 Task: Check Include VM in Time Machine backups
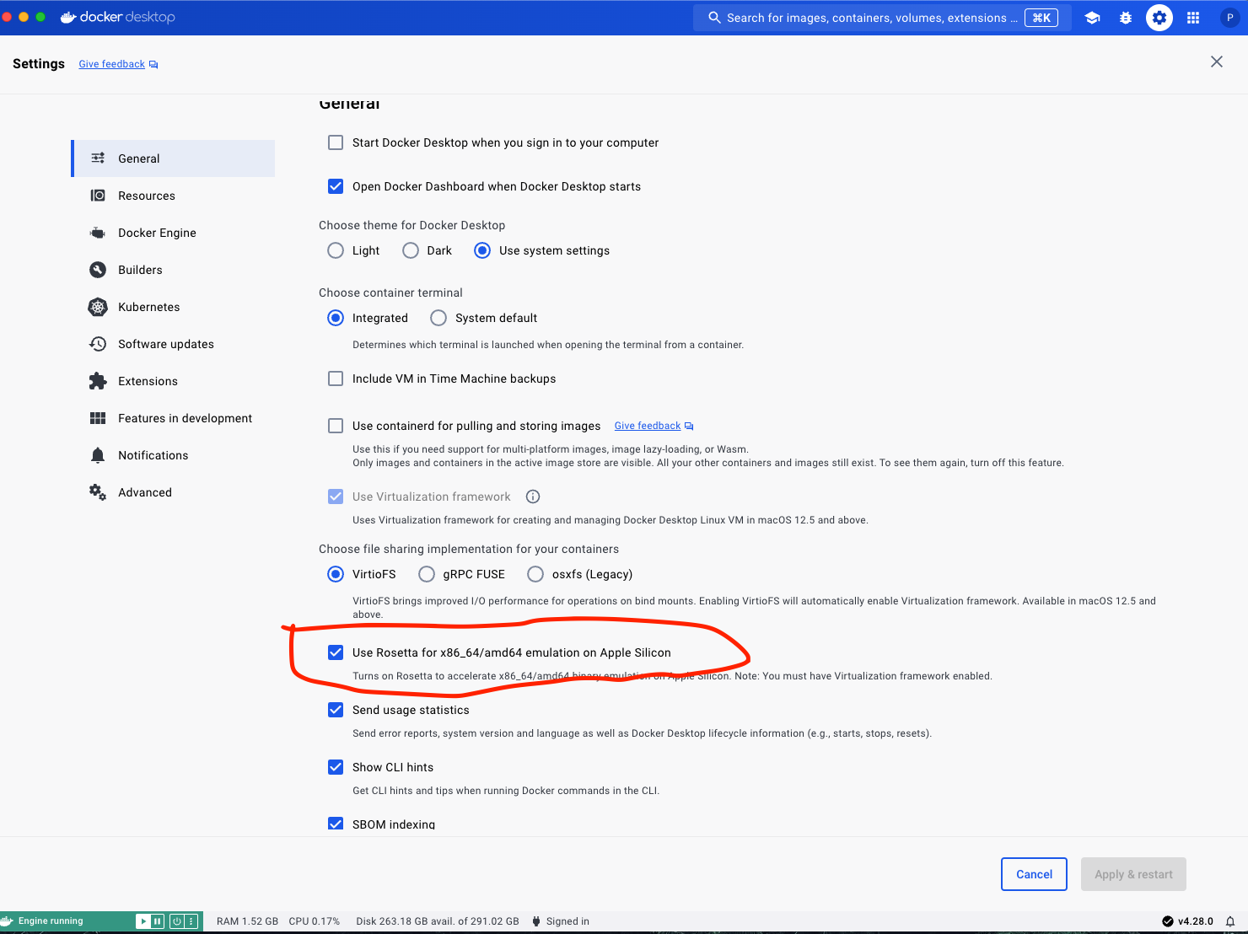pyautogui.click(x=336, y=378)
